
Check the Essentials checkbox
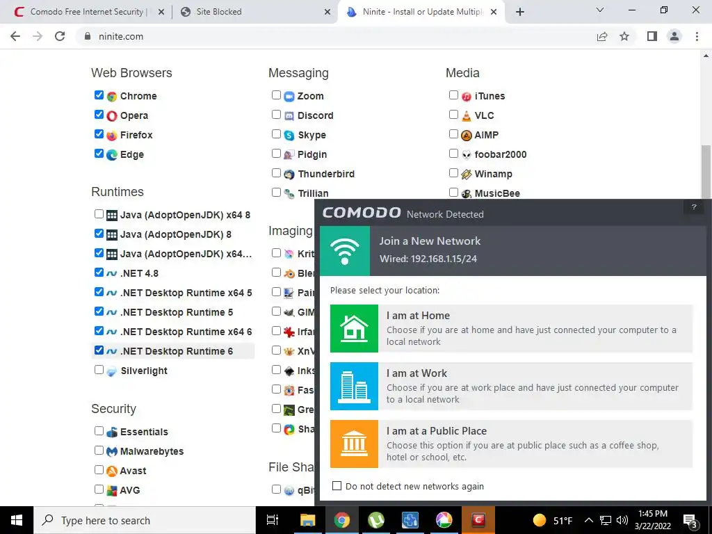coord(99,431)
